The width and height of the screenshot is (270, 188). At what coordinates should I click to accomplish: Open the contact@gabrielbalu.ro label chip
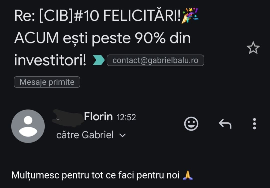(155, 60)
